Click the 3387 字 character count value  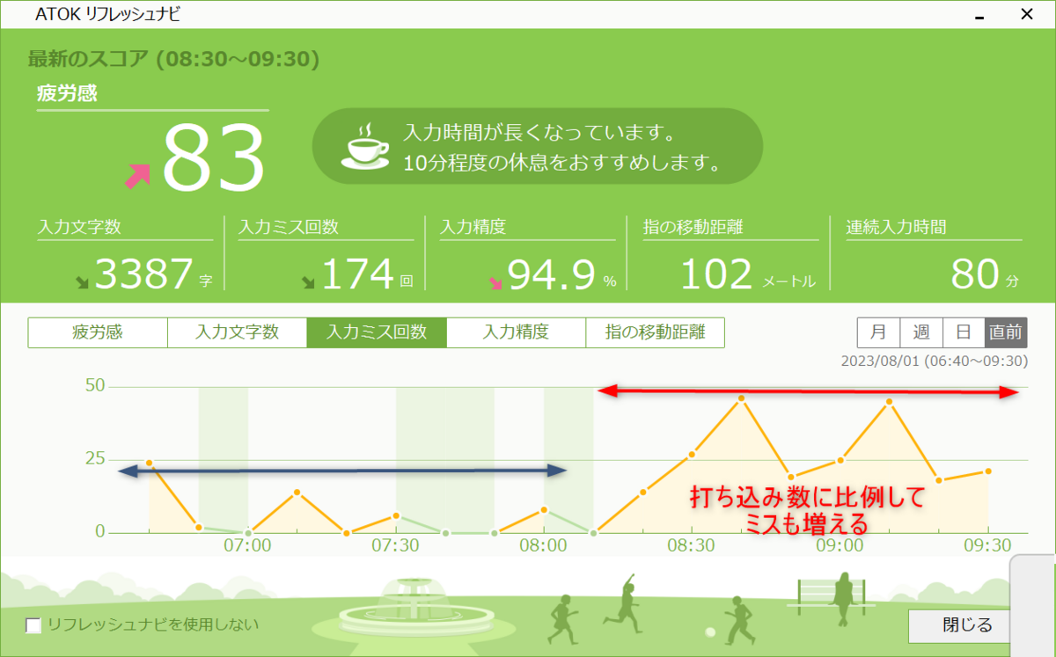pyautogui.click(x=153, y=275)
